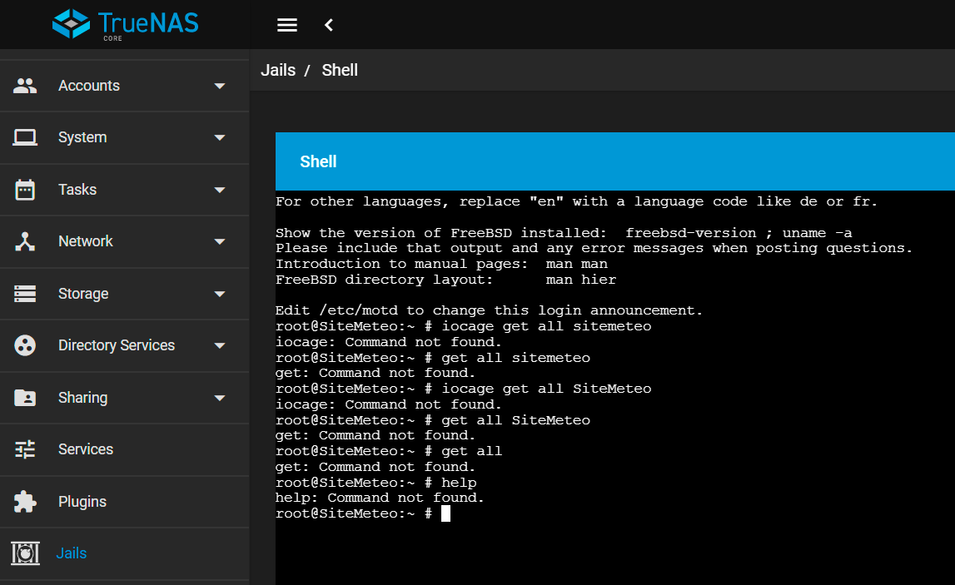Expand the Network dropdown arrow
955x585 pixels.
click(x=220, y=241)
